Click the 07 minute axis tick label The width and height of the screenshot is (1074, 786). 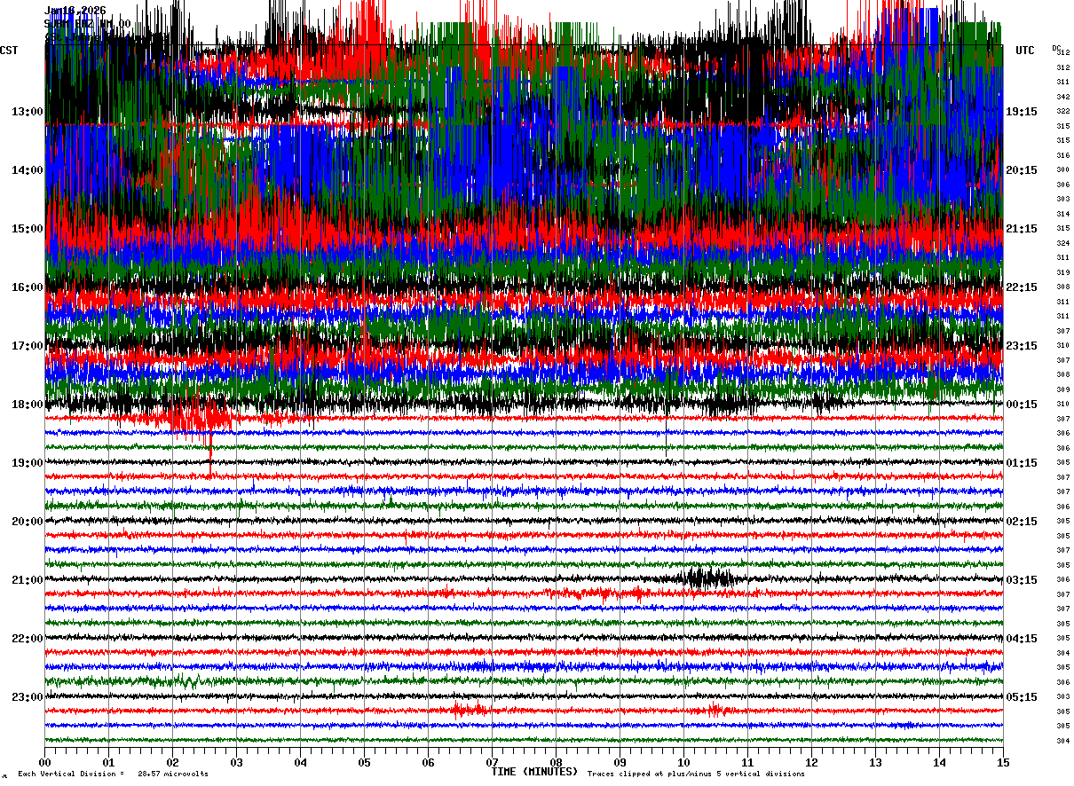(492, 762)
